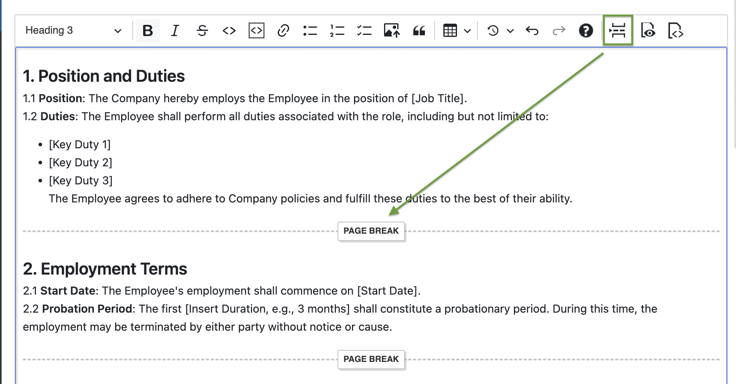
Task: Expand the table insert options chevron
Action: click(467, 30)
